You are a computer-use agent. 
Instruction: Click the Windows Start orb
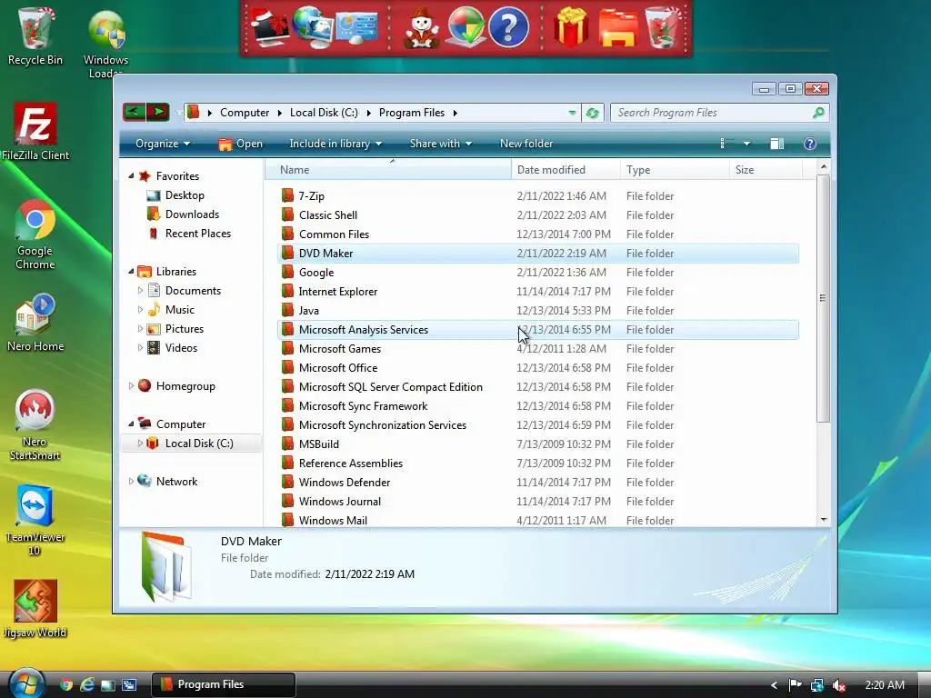(26, 683)
